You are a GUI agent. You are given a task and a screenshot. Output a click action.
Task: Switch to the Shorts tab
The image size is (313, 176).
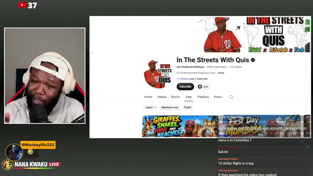(175, 97)
